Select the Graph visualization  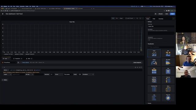point(154,53)
